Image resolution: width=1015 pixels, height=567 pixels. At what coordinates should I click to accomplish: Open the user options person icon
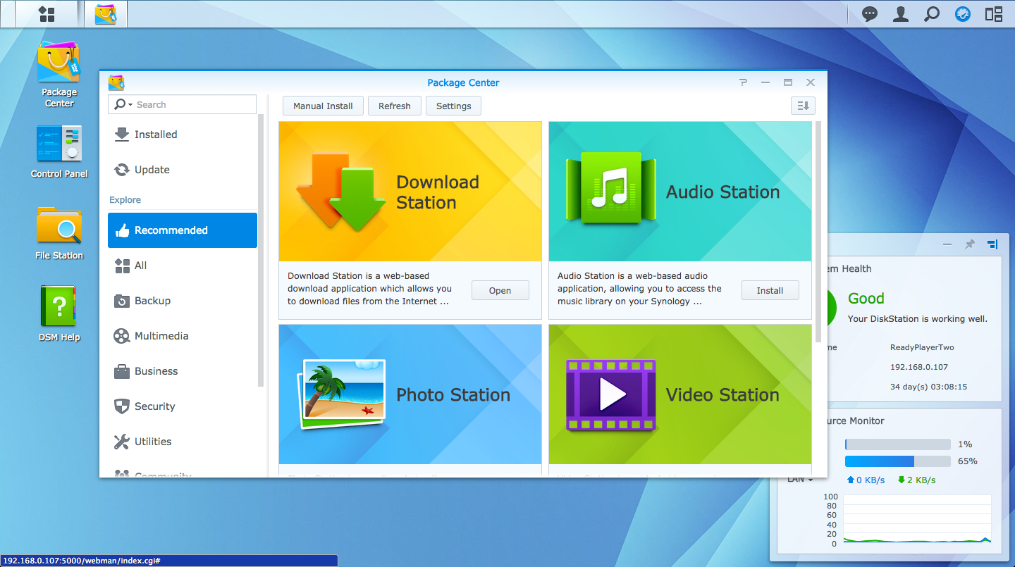pos(901,14)
